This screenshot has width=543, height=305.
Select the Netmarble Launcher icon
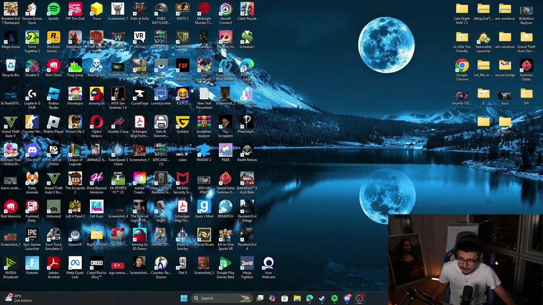(x=484, y=42)
